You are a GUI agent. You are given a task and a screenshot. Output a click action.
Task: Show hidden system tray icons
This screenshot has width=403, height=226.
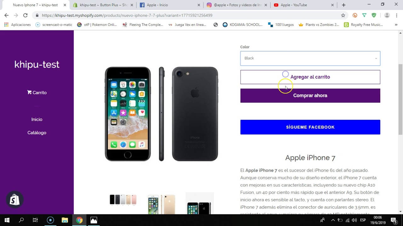[333, 220]
